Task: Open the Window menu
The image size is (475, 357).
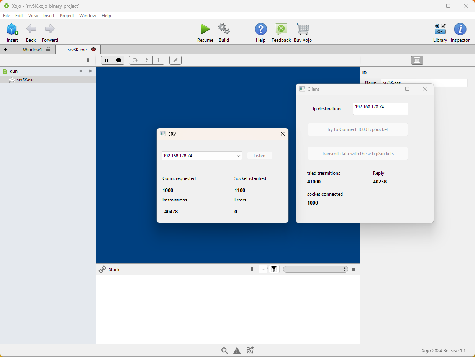Action: 88,16
